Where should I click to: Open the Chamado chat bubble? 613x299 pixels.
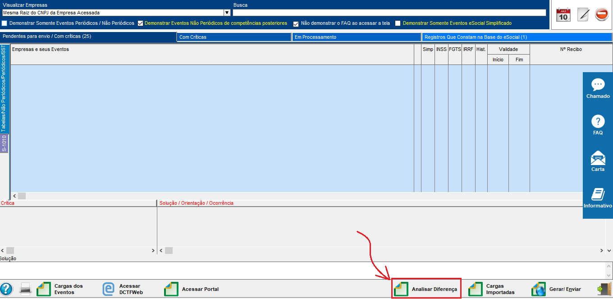coord(598,89)
